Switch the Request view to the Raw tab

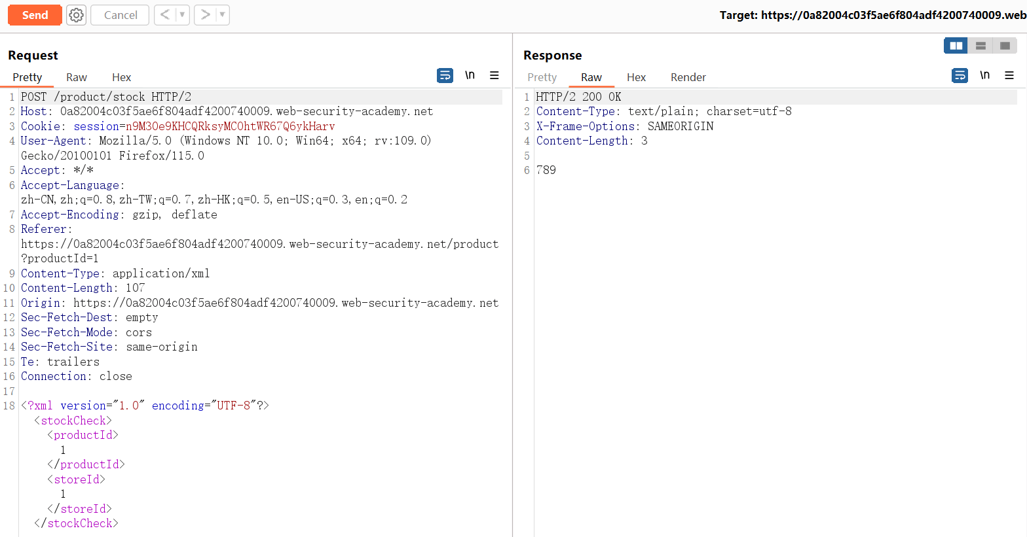(77, 77)
